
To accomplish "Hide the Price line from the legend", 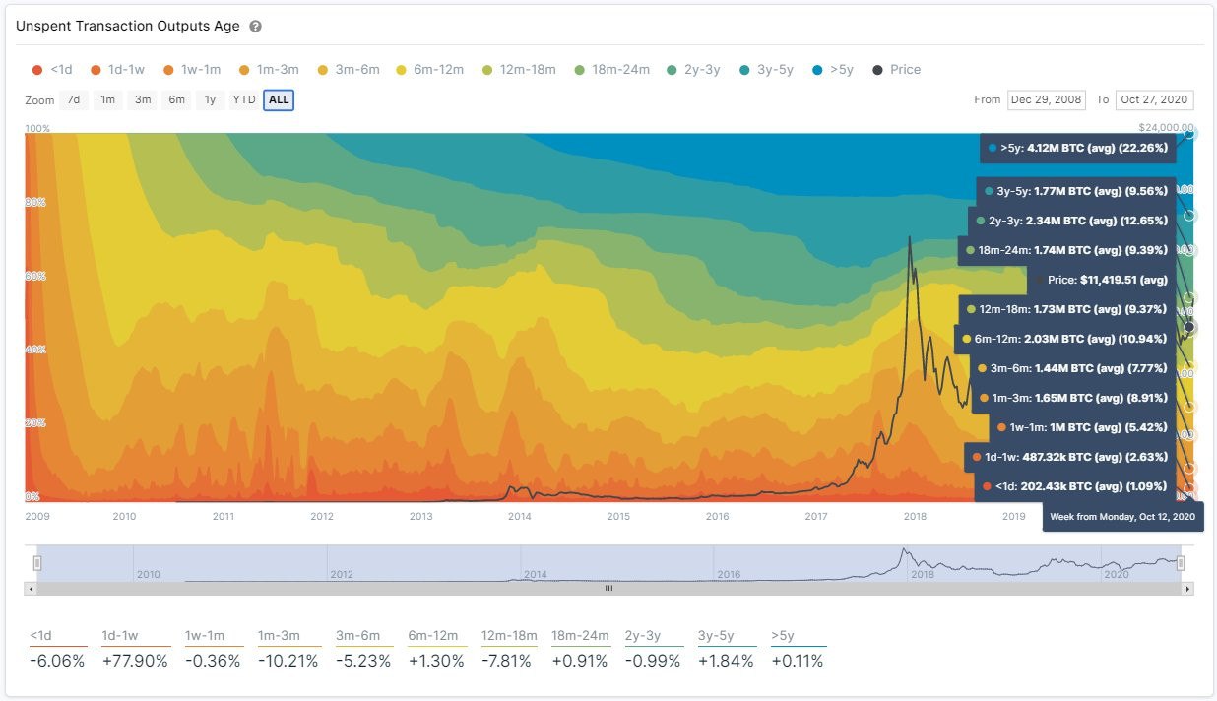I will (x=896, y=70).
